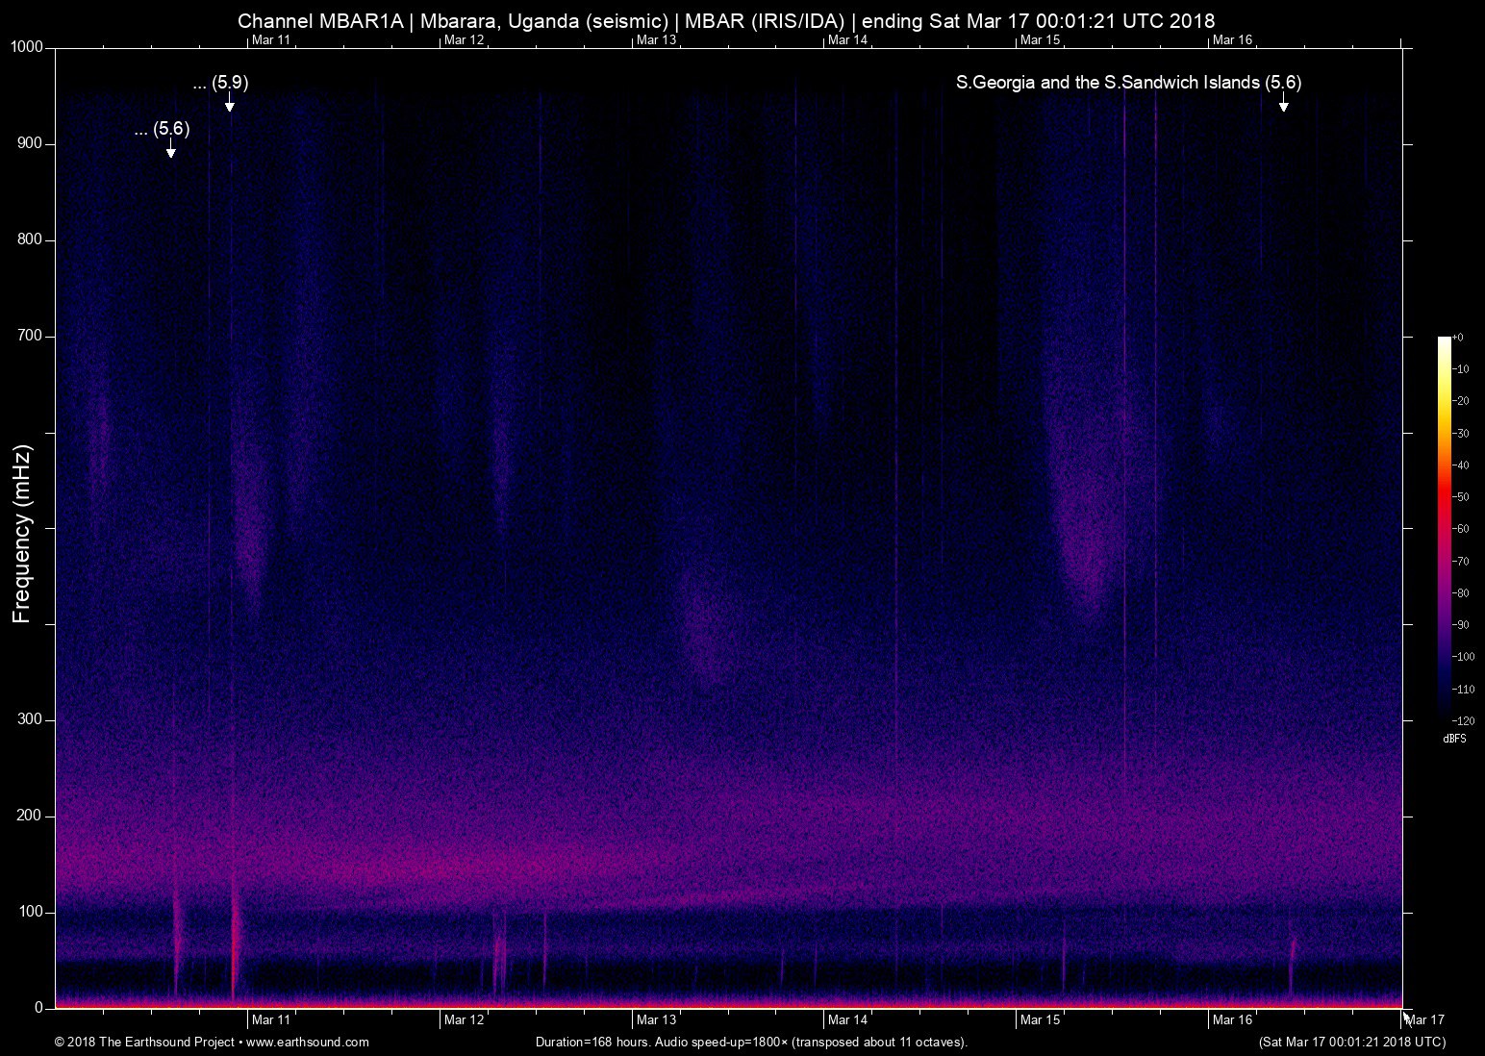
Task: Click the Frequency (mHz) axis title
Action: click(22, 534)
